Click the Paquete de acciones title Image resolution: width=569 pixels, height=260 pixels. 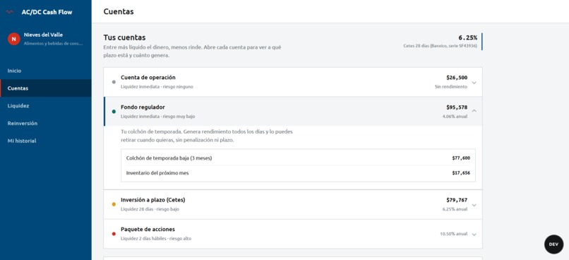click(x=148, y=230)
